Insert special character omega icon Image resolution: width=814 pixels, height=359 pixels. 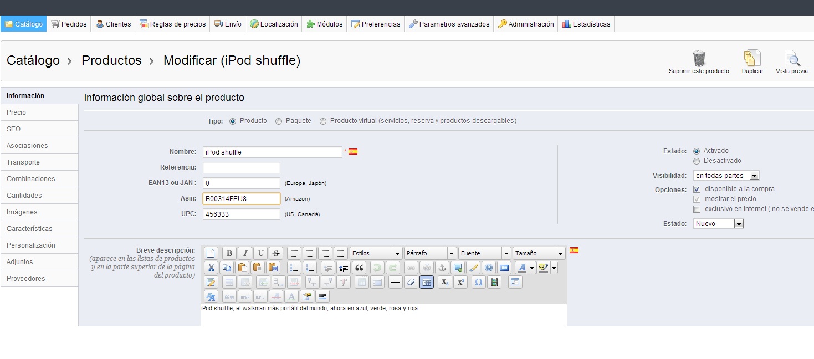479,282
